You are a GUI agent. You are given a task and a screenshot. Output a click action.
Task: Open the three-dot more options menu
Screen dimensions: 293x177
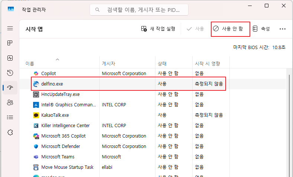[x=282, y=29]
